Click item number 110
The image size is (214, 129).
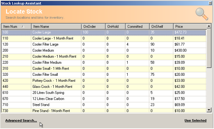5,38
